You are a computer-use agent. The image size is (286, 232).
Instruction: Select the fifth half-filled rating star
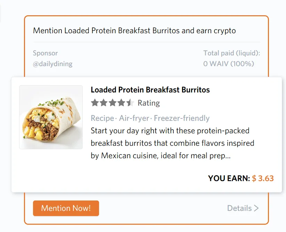[x=130, y=103]
